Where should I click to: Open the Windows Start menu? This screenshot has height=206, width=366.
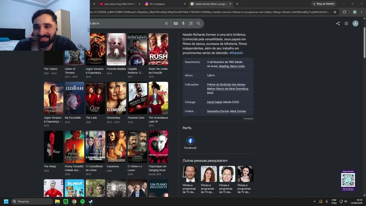(x=6, y=201)
